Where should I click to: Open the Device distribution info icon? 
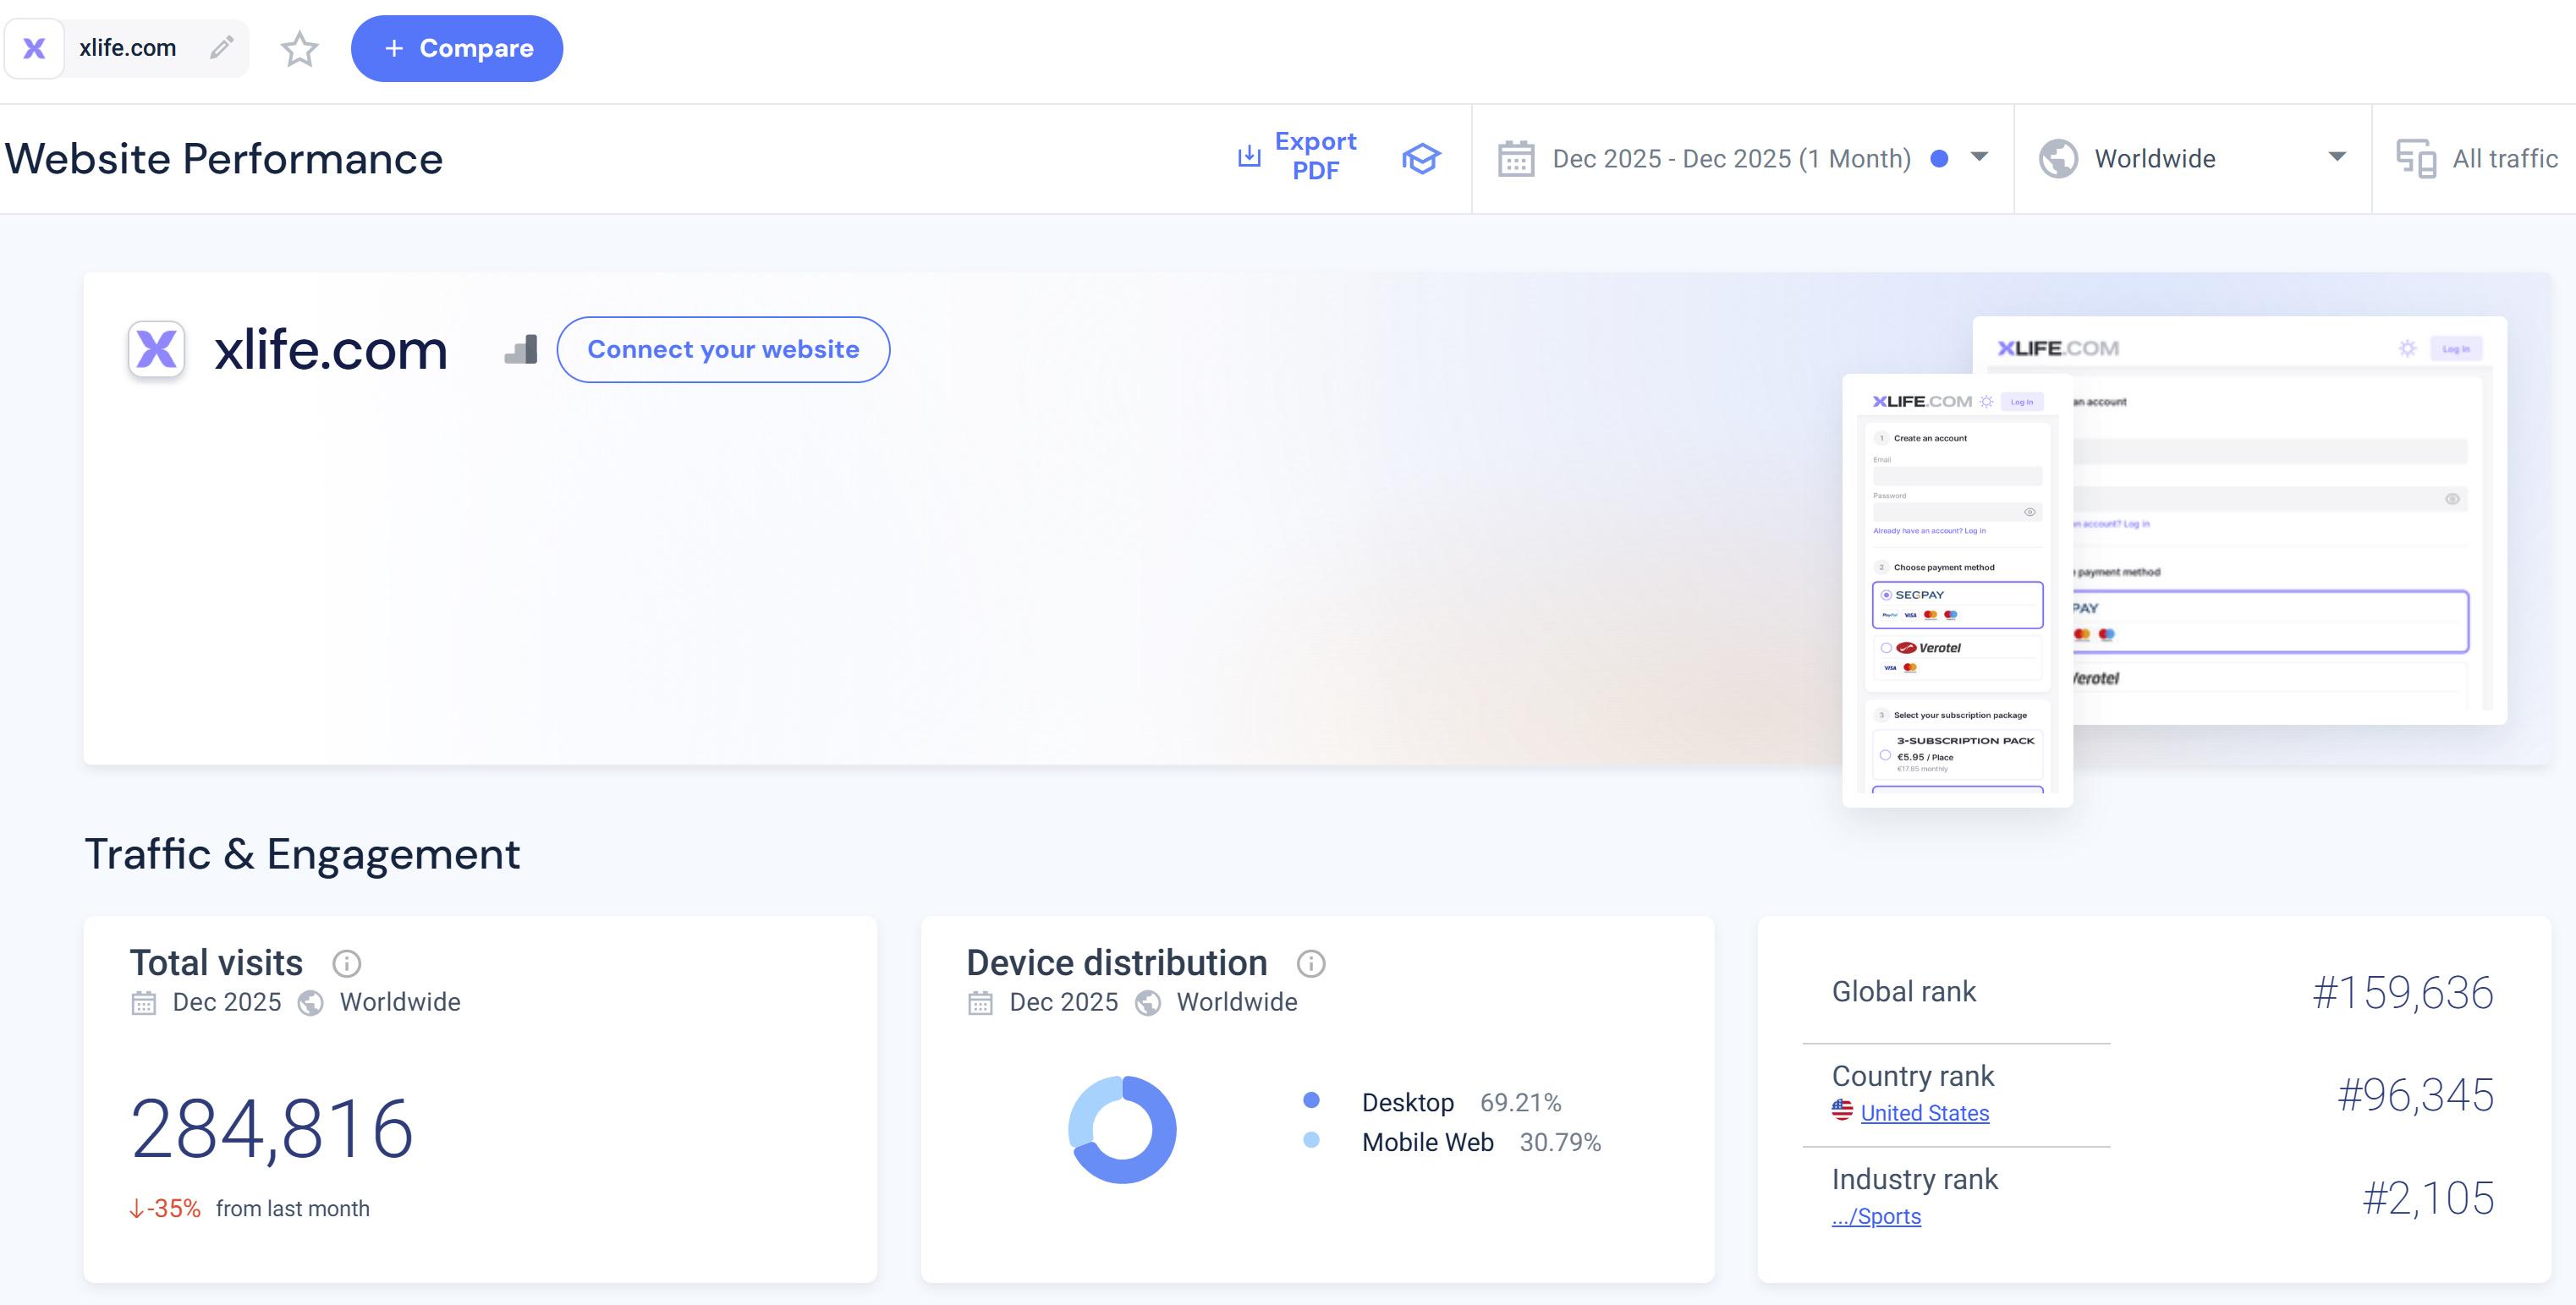[1310, 963]
